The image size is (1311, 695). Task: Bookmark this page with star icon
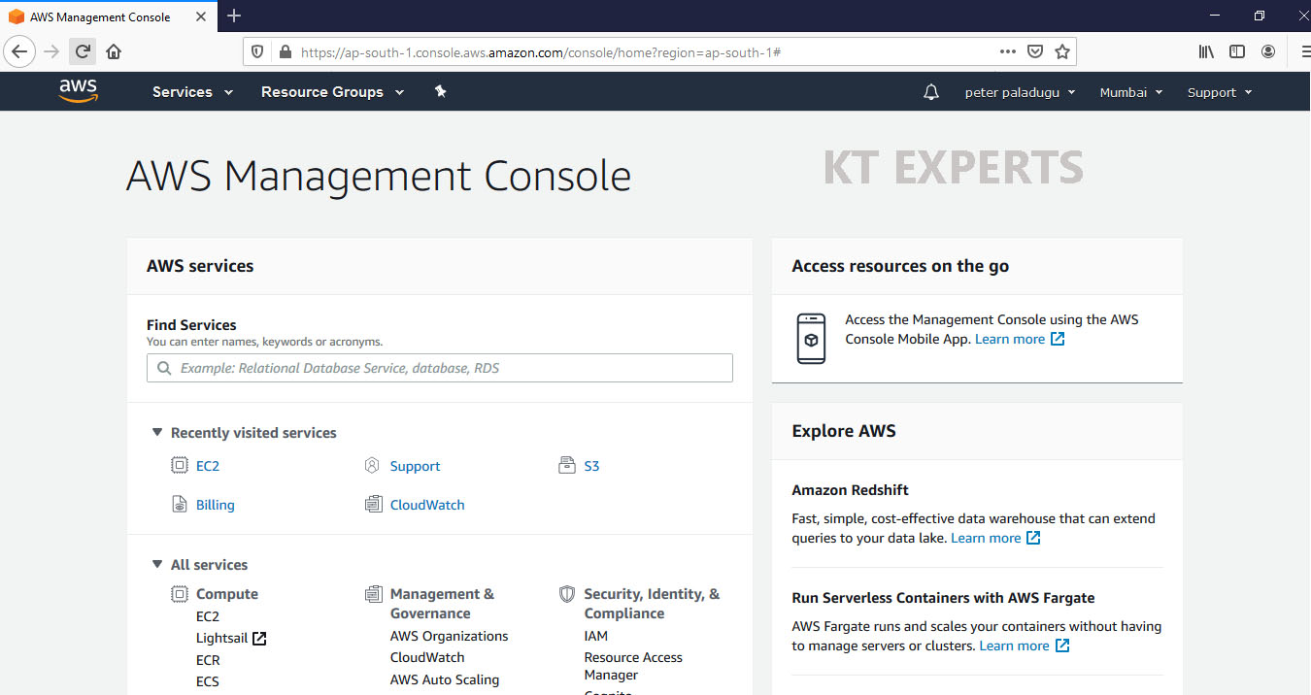click(x=1062, y=51)
